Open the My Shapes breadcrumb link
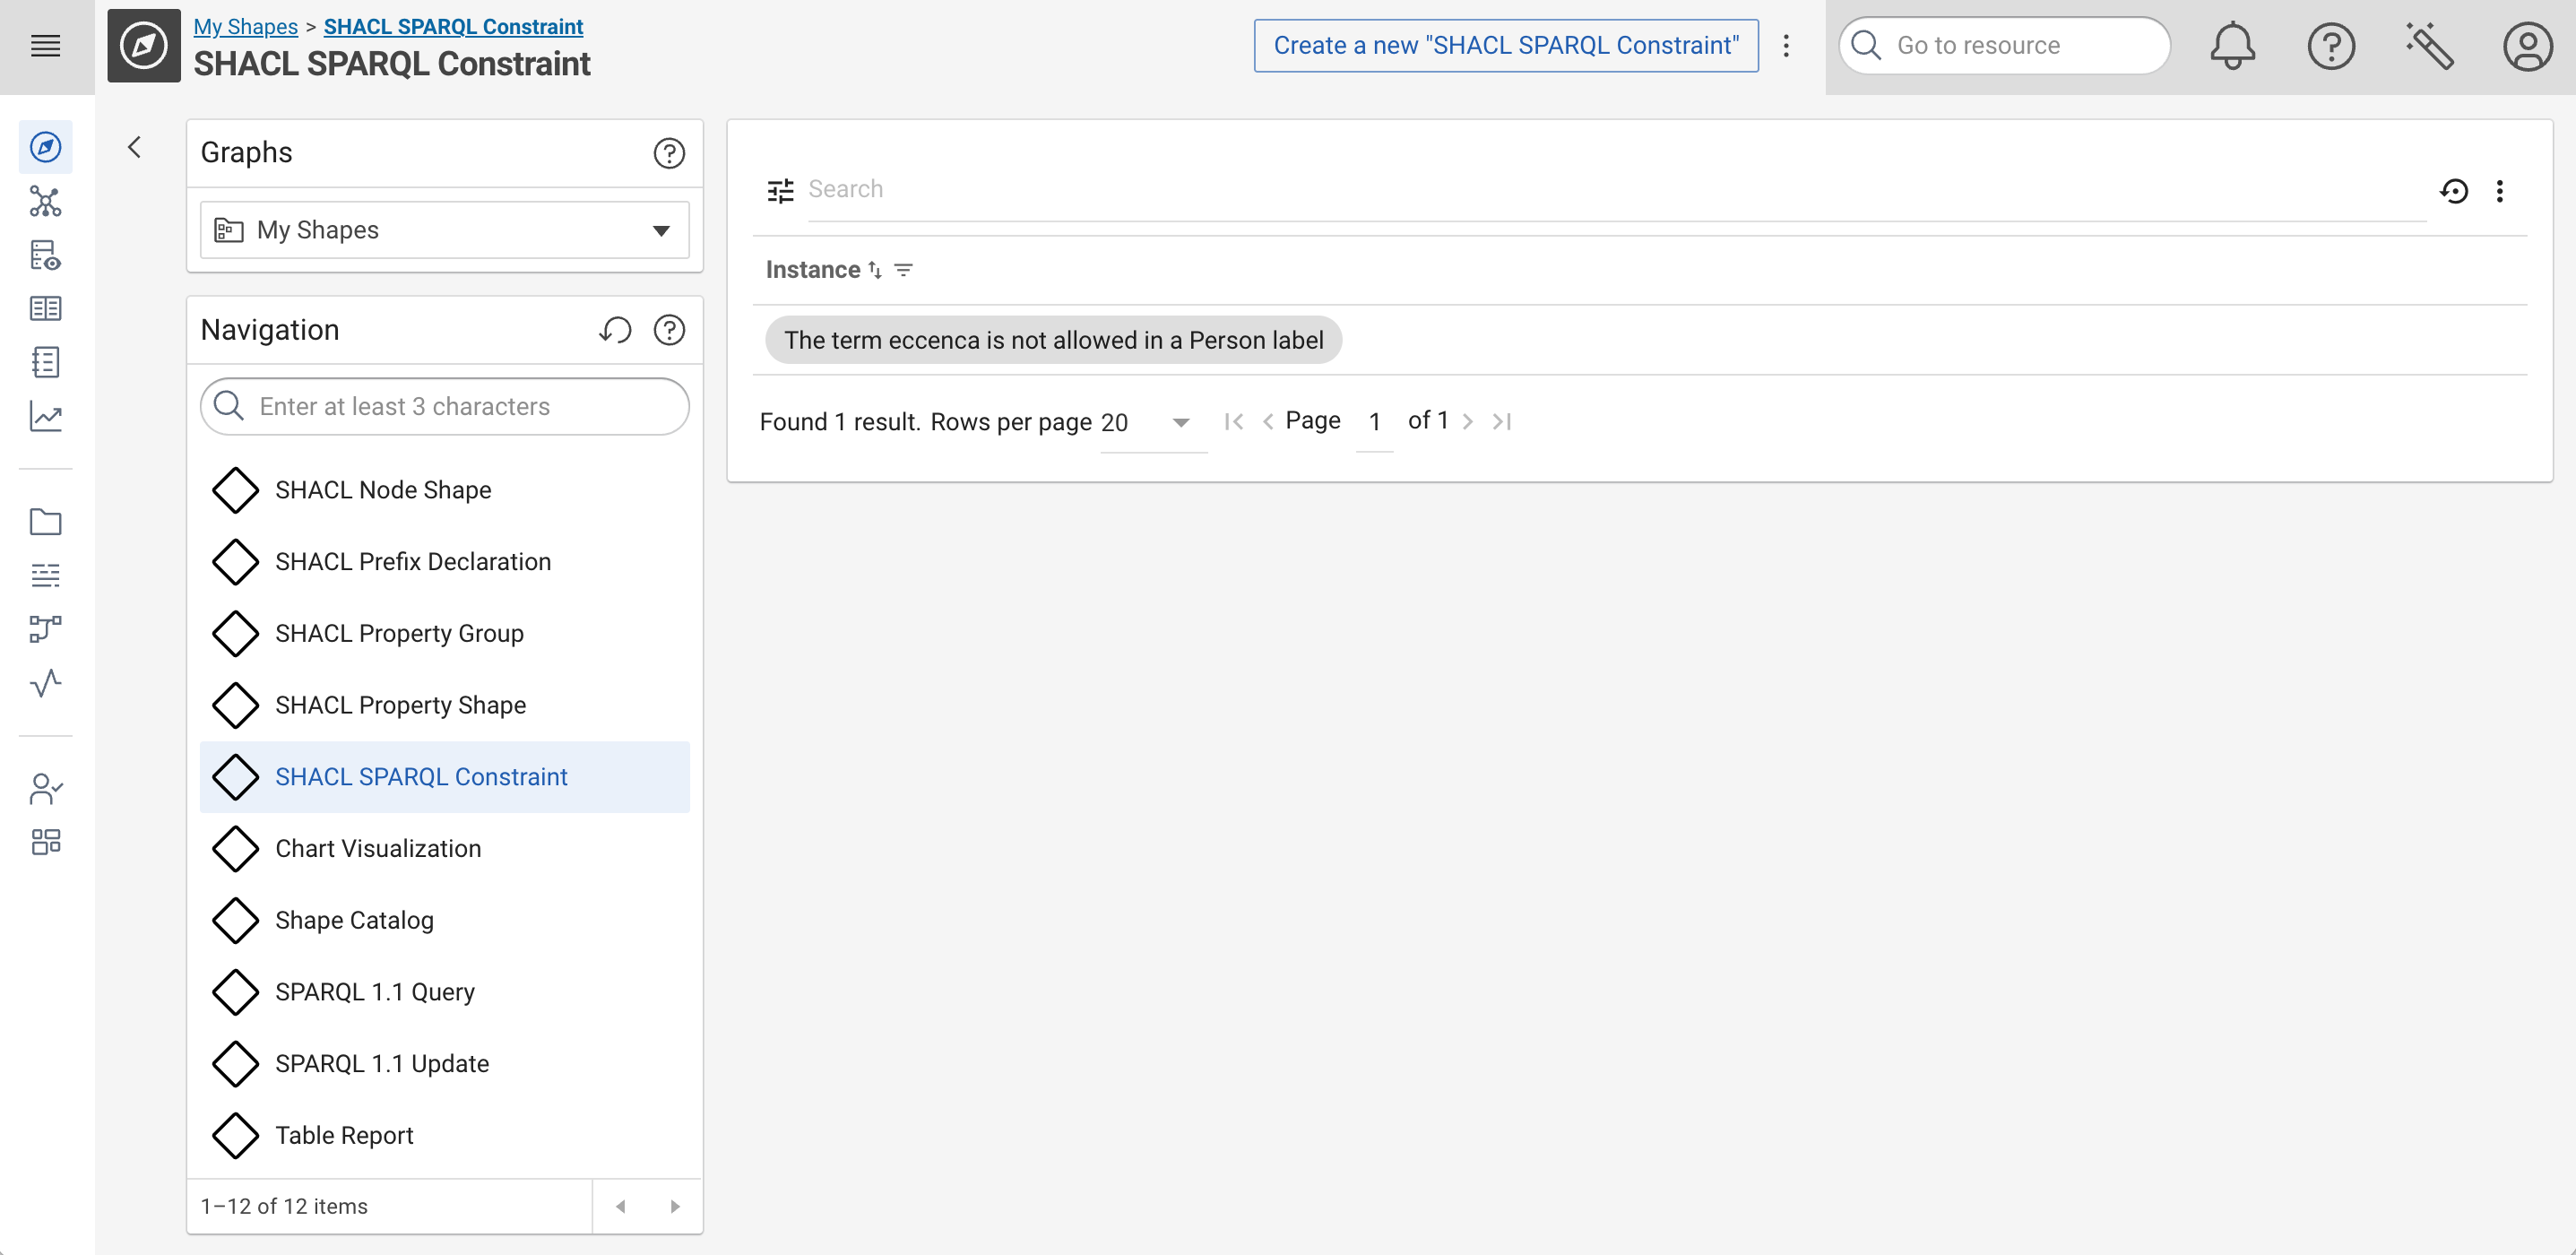This screenshot has width=2576, height=1255. coord(245,26)
